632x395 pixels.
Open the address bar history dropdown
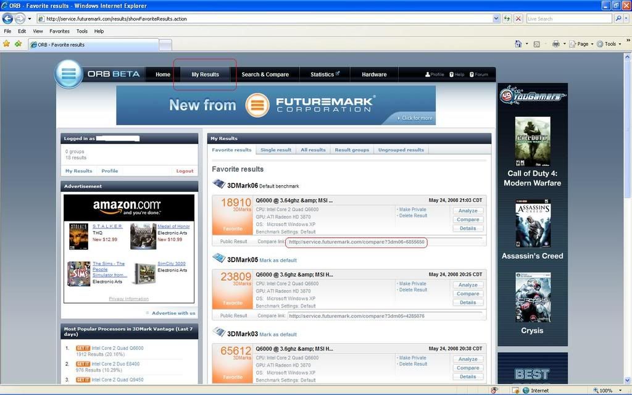[x=496, y=19]
